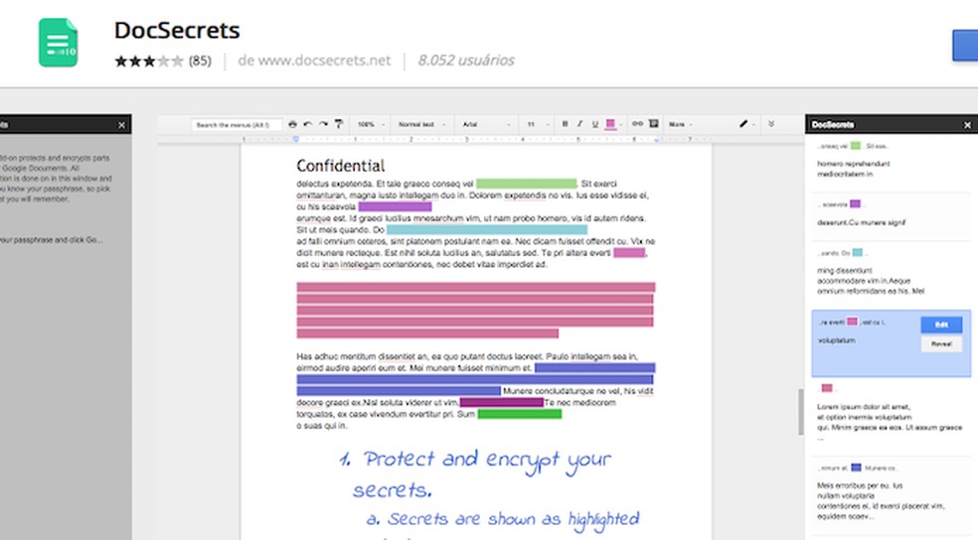
Task: Click the DocSecrets extension title text
Action: point(177,31)
